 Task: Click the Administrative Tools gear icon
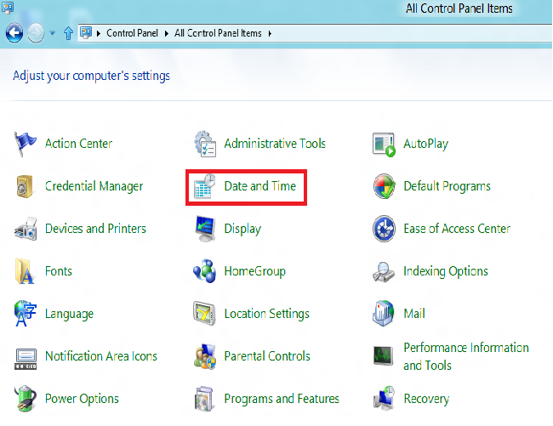205,144
